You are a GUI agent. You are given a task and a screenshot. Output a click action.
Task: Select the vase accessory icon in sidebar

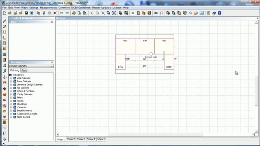coord(4,88)
